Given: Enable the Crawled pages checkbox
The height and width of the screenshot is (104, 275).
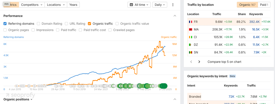Looking at the screenshot, I should [x=110, y=30].
